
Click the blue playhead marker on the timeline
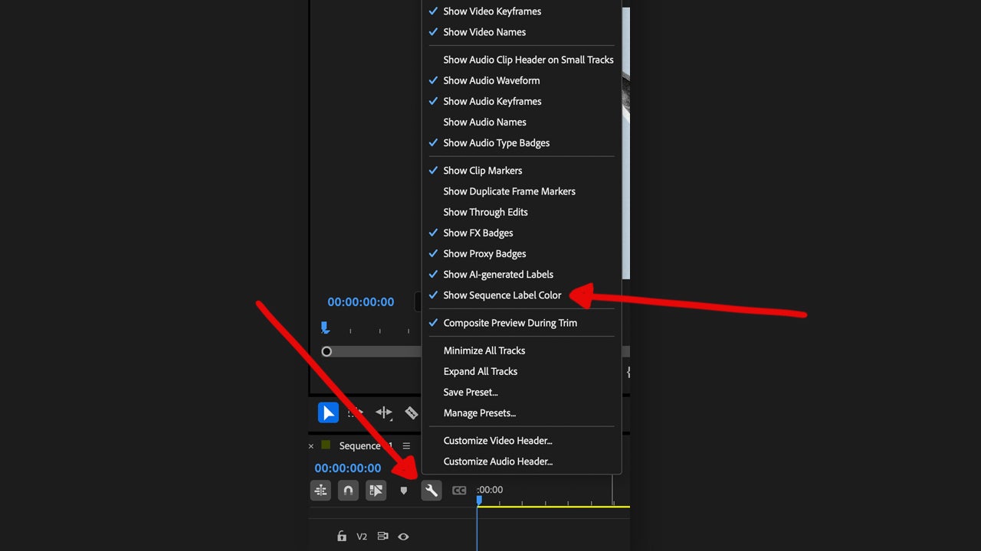(479, 498)
